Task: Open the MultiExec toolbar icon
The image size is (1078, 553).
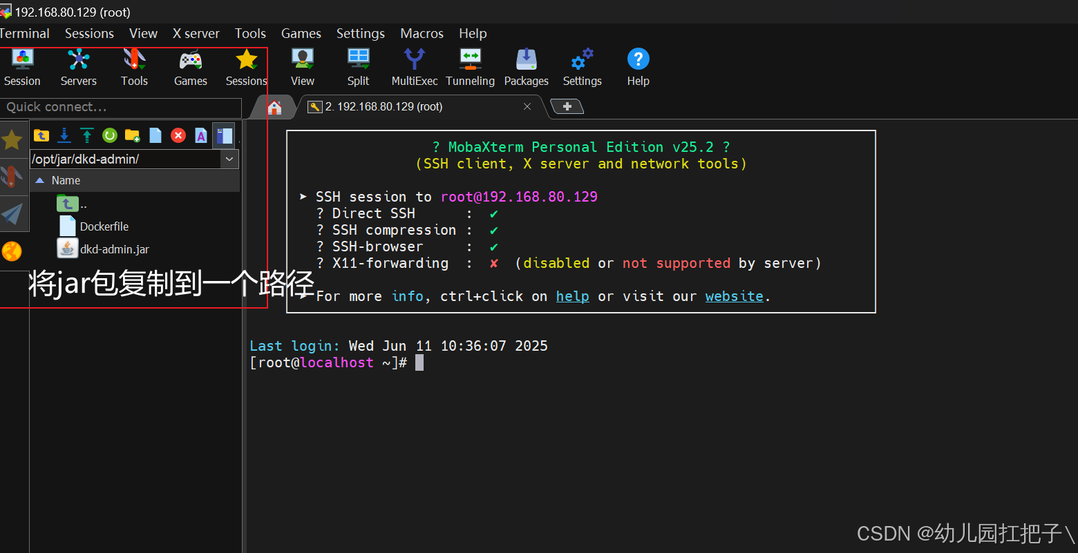Action: click(415, 68)
